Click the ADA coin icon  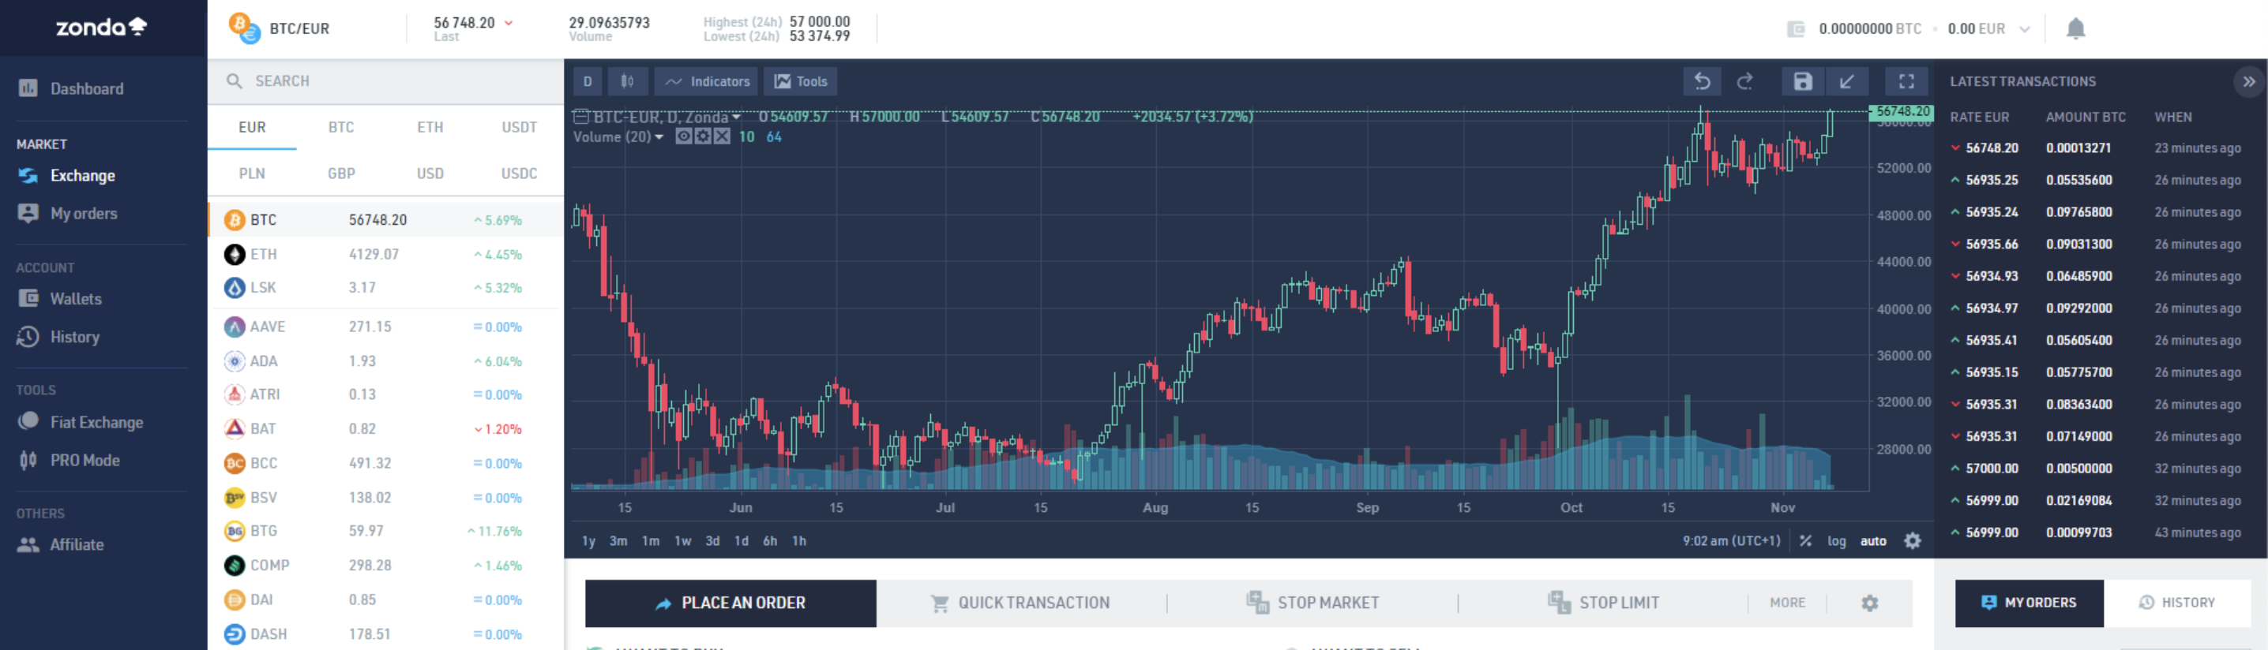tap(235, 361)
